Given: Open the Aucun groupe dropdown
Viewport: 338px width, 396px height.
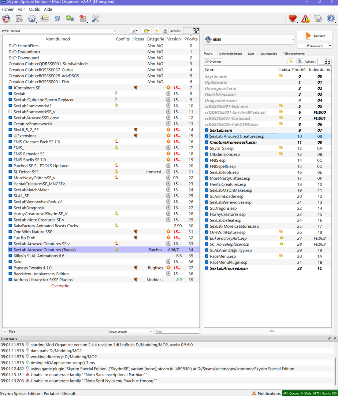Looking at the screenshot, I should tap(130, 331).
